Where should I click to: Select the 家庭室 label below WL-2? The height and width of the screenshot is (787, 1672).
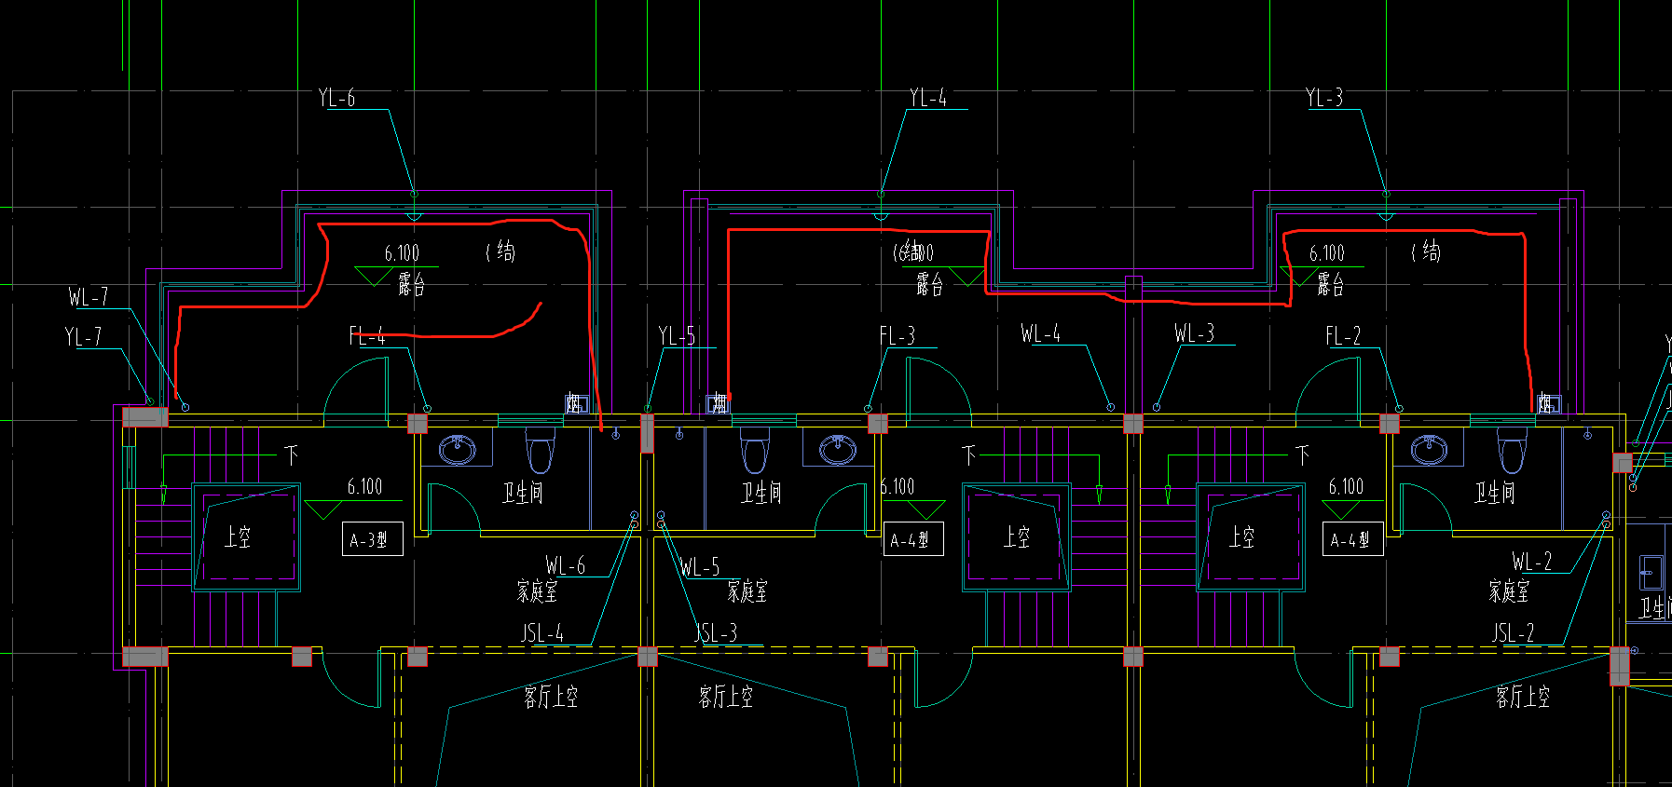(x=1509, y=591)
